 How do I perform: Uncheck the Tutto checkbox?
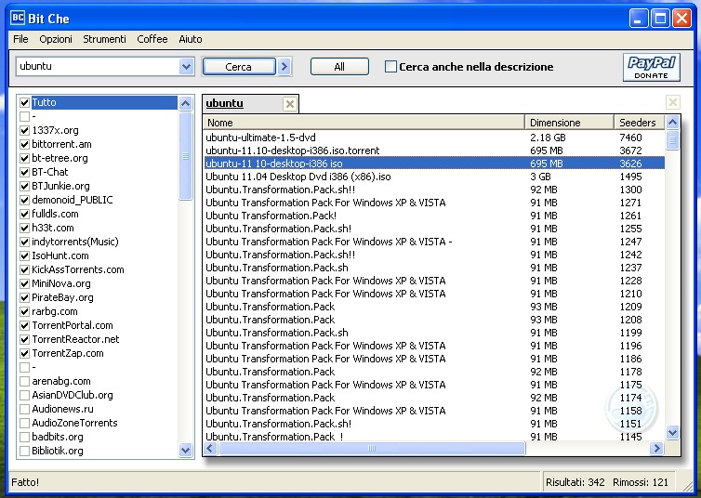tap(25, 102)
